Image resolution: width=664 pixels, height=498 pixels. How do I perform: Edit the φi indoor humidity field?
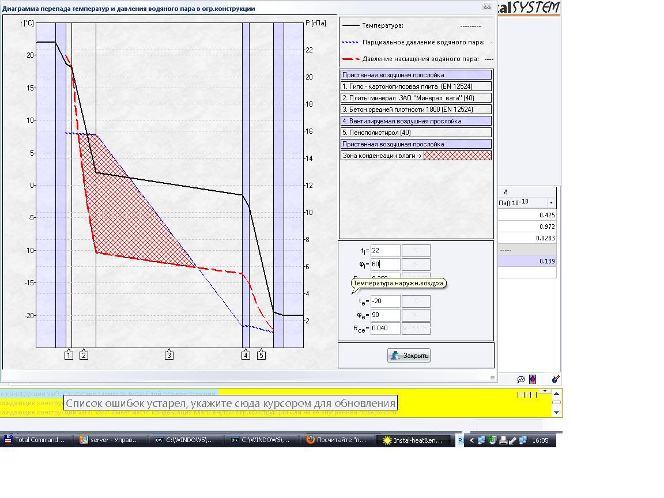pyautogui.click(x=386, y=264)
